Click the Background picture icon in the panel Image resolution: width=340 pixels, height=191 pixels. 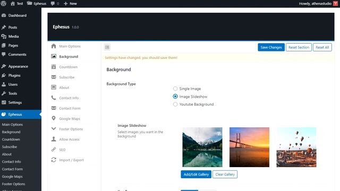coord(54,56)
